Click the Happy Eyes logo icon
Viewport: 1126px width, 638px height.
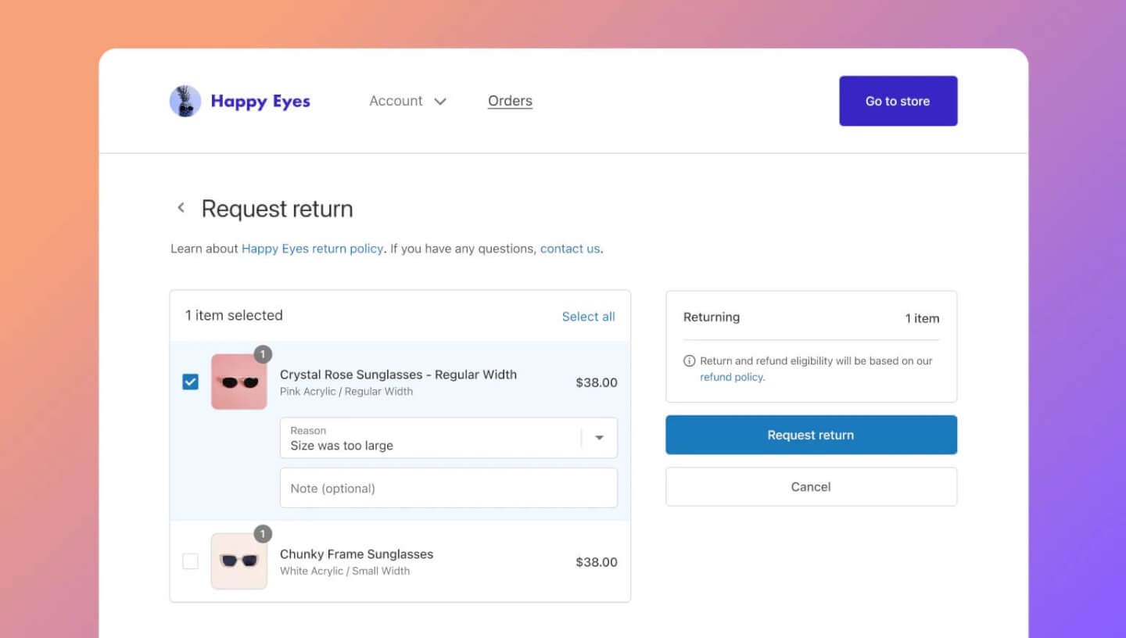[185, 100]
